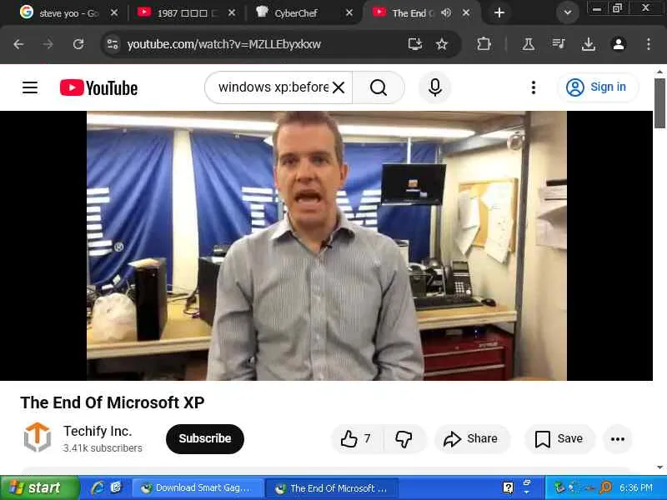
Task: Open the browser downloads icon
Action: coord(589,44)
